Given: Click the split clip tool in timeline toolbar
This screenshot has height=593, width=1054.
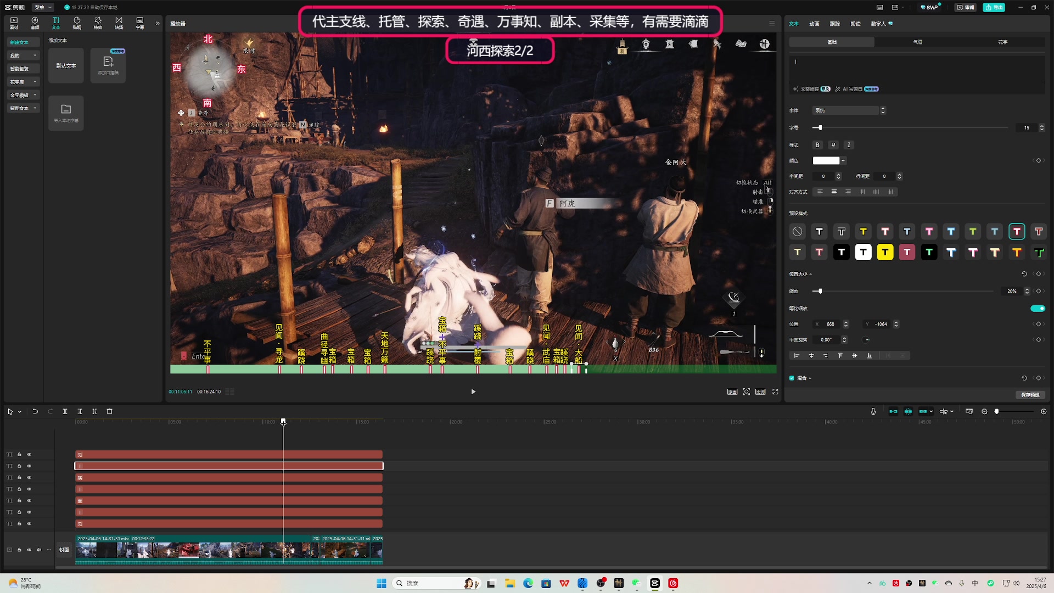Looking at the screenshot, I should [x=65, y=411].
